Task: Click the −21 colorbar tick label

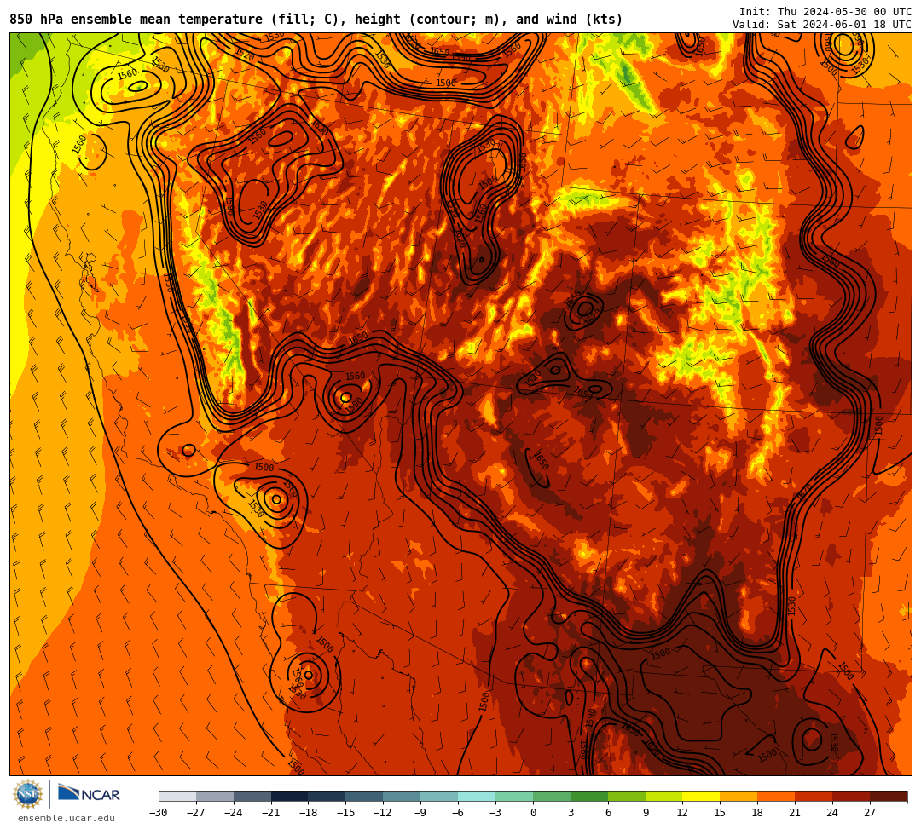Action: [x=271, y=813]
